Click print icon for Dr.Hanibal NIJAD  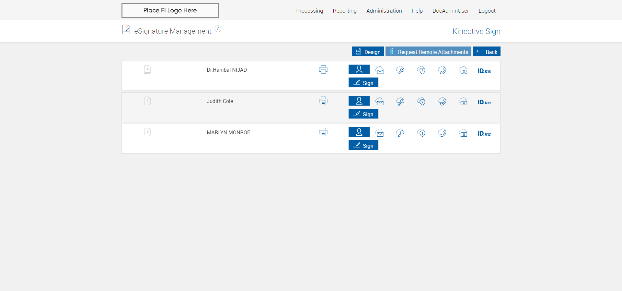323,69
